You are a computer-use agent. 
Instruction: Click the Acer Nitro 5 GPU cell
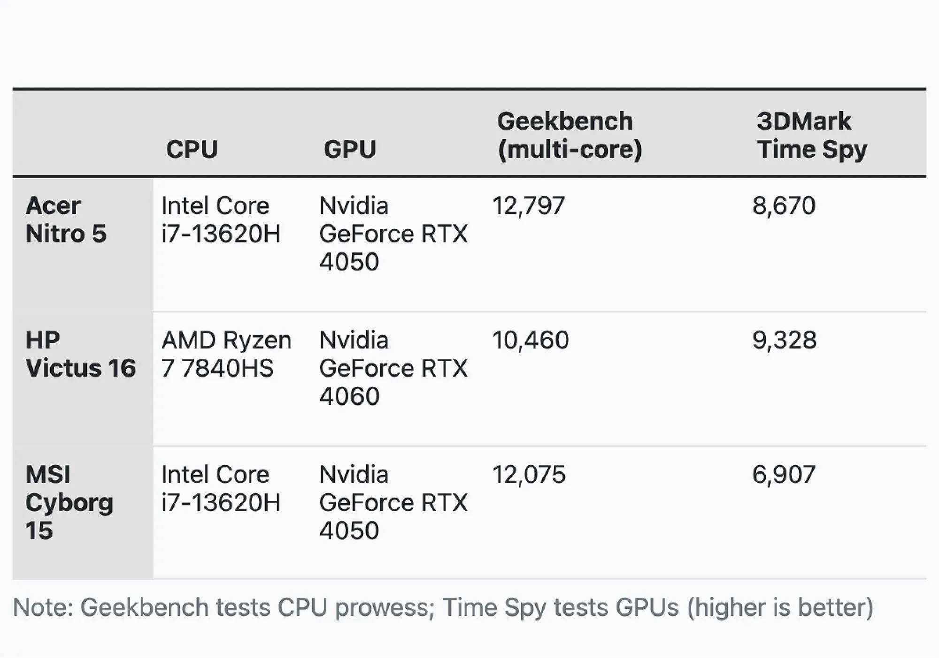[x=393, y=234]
